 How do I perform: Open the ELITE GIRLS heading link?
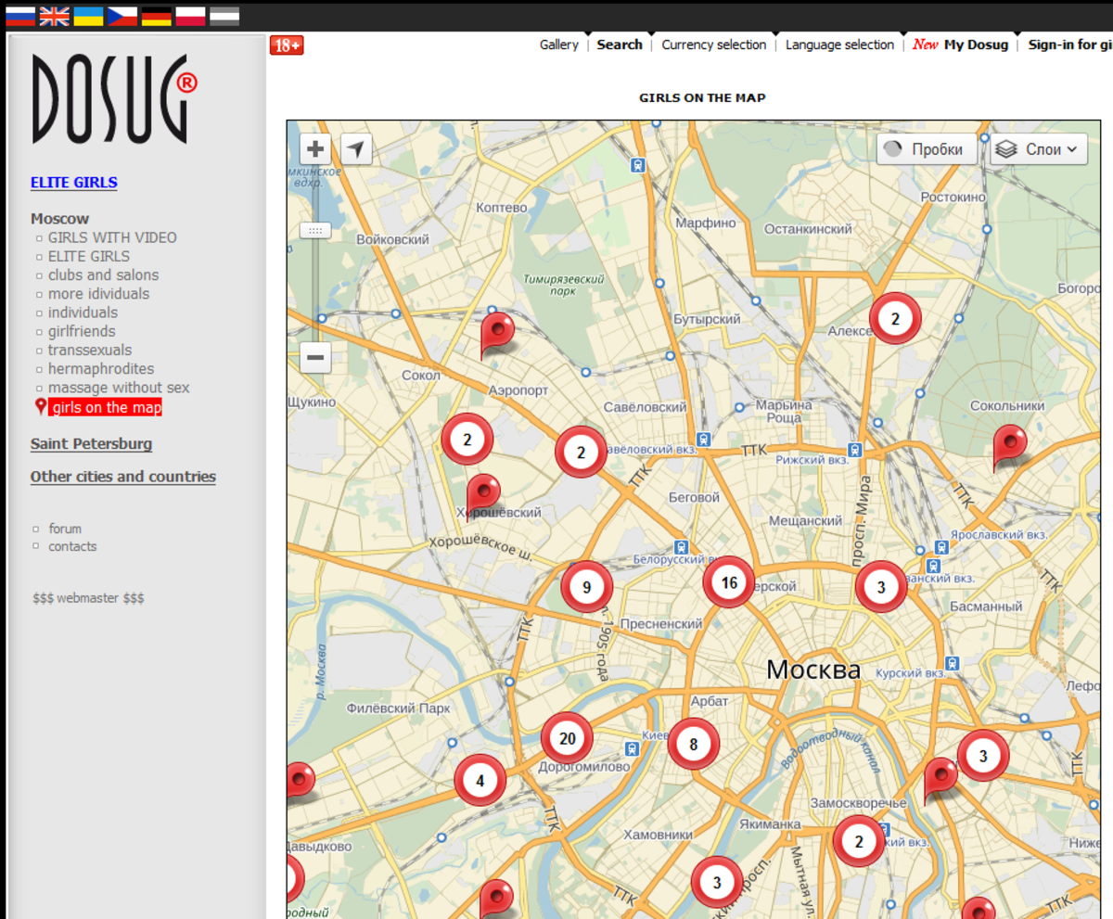(x=74, y=183)
